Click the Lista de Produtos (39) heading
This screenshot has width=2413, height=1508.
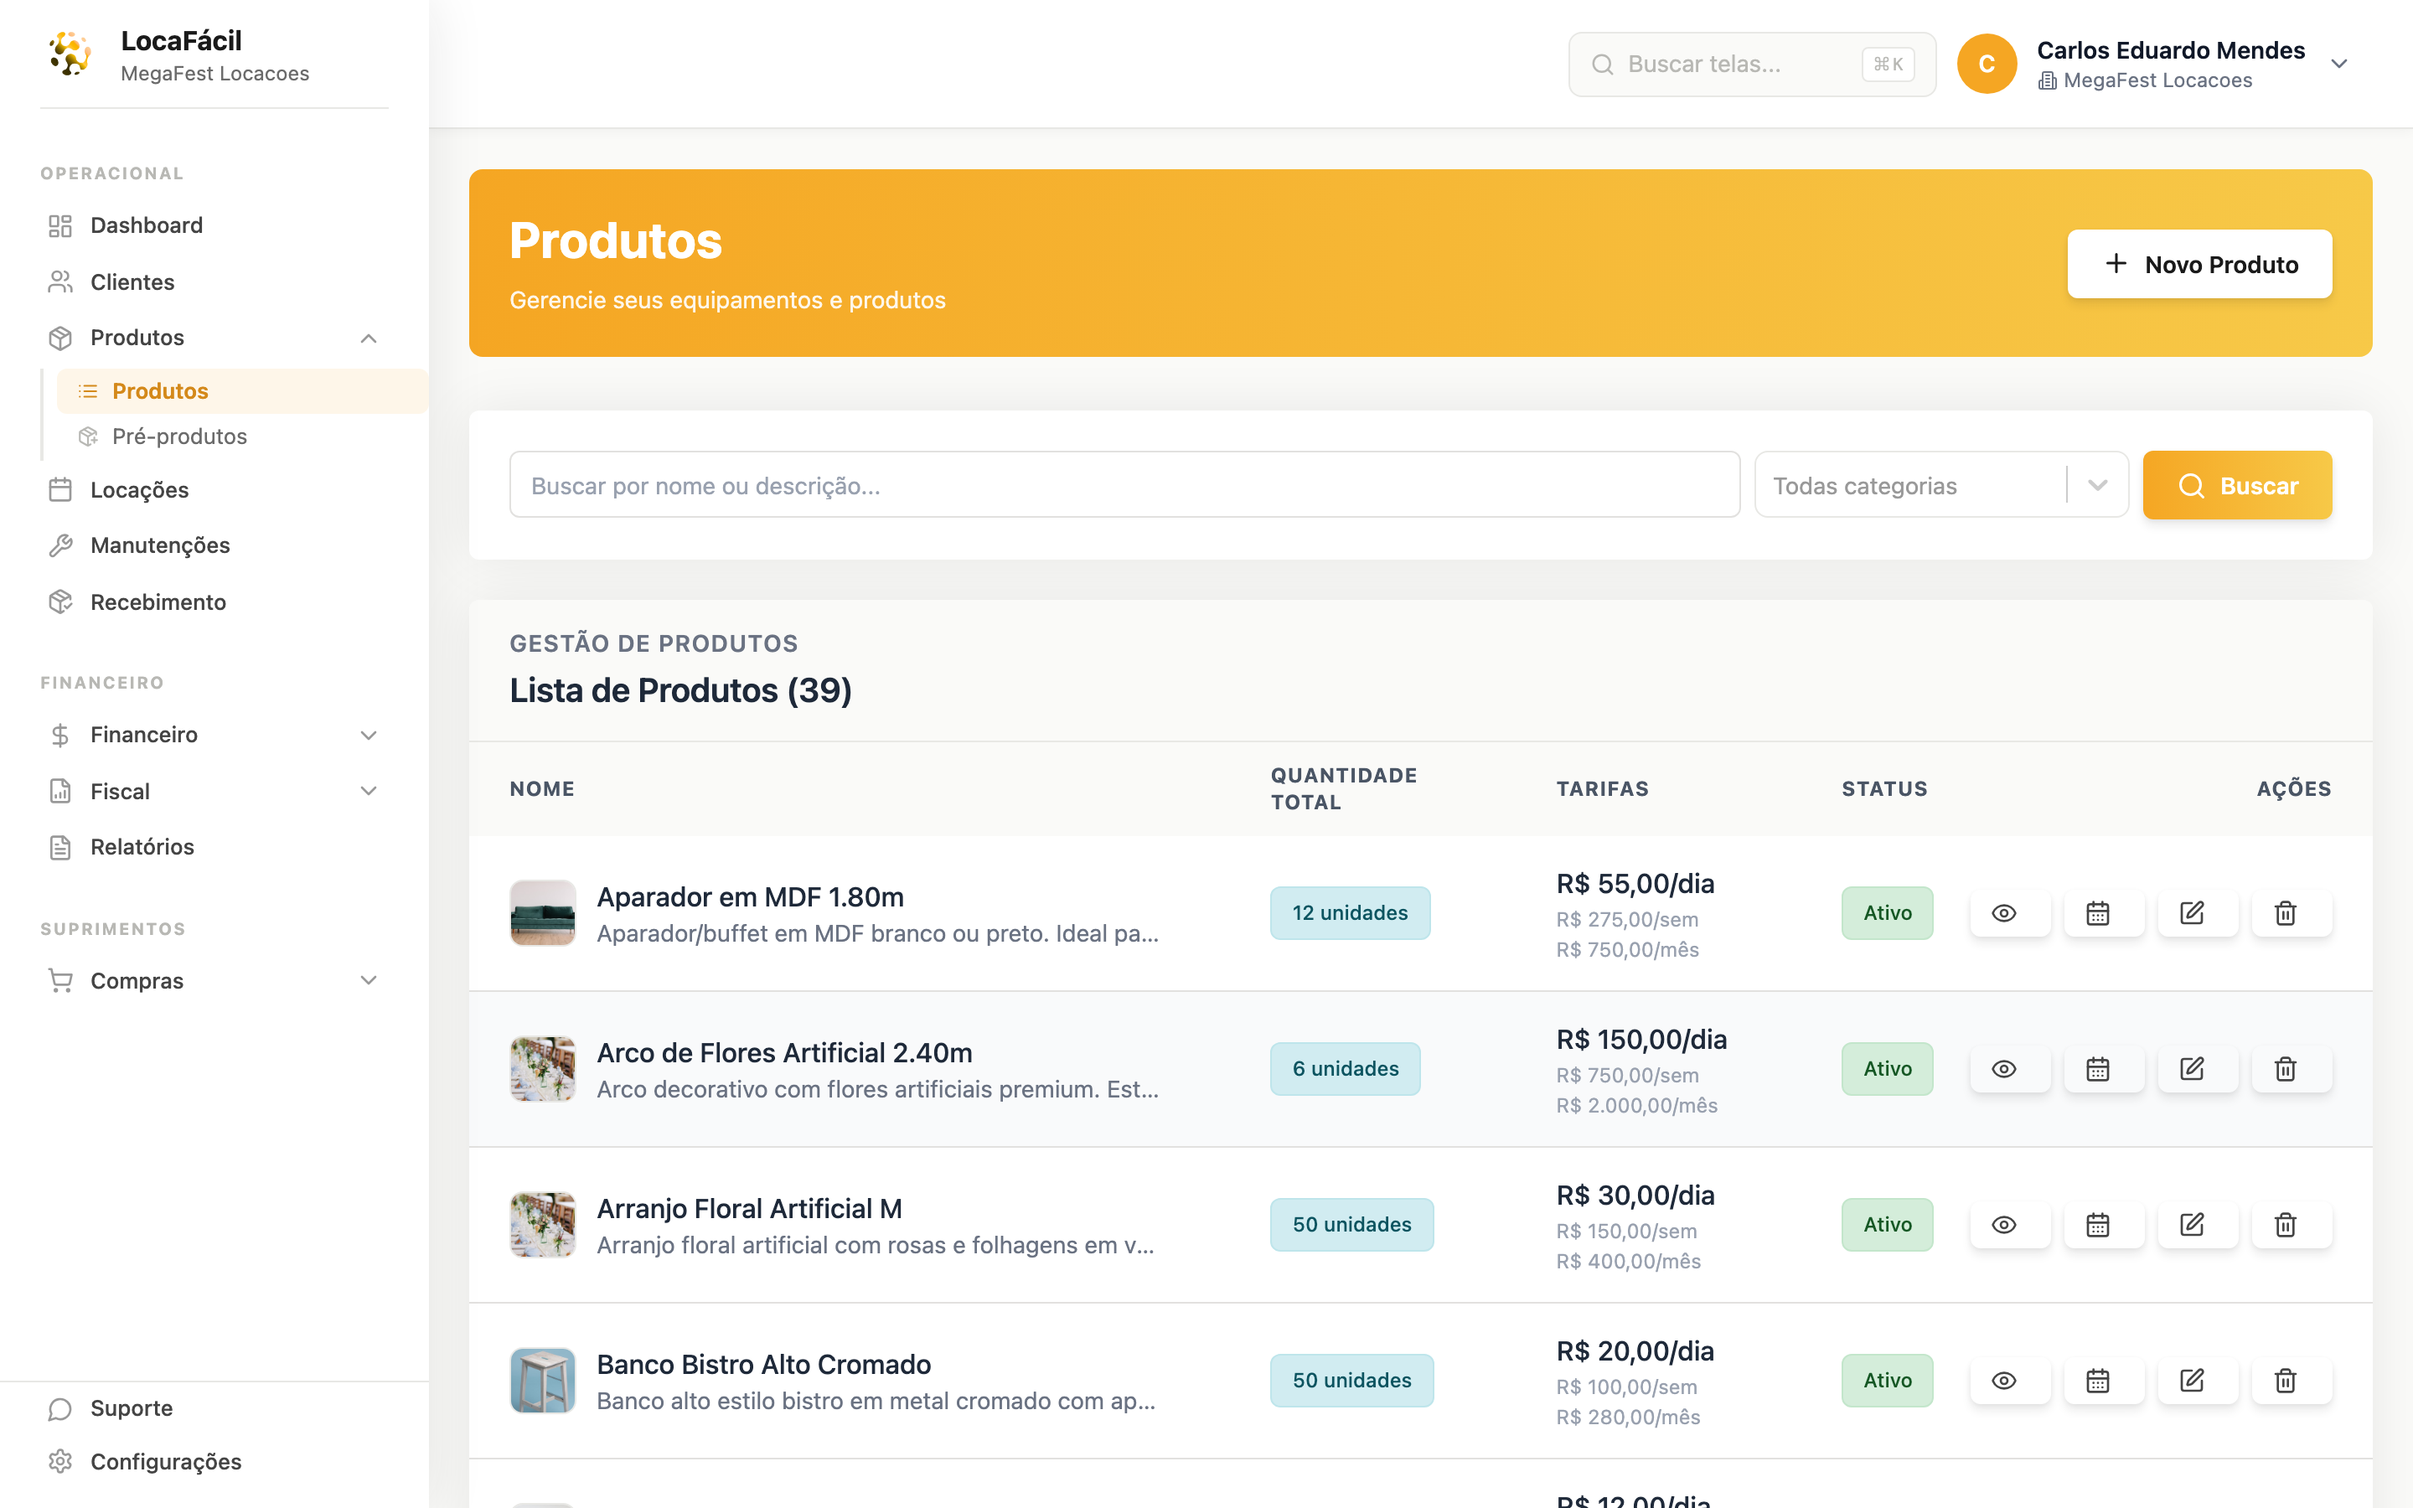point(680,690)
